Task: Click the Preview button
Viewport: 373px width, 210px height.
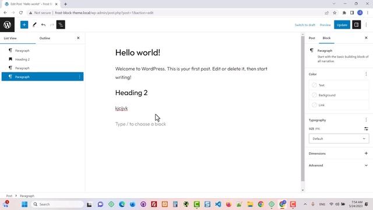Action: (x=325, y=25)
